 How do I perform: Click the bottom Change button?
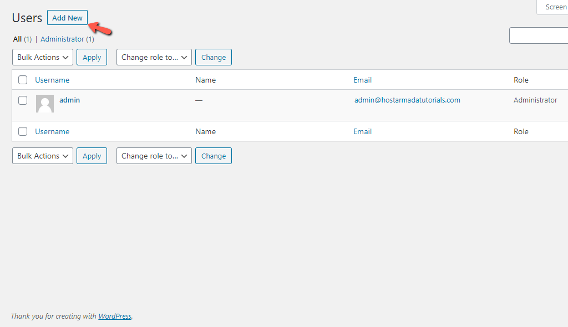(x=214, y=156)
